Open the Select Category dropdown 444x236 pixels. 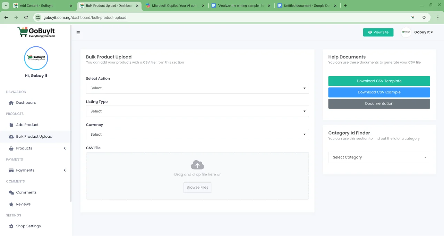coord(379,157)
